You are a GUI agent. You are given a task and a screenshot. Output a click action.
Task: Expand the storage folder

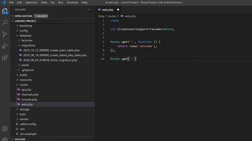(17, 109)
